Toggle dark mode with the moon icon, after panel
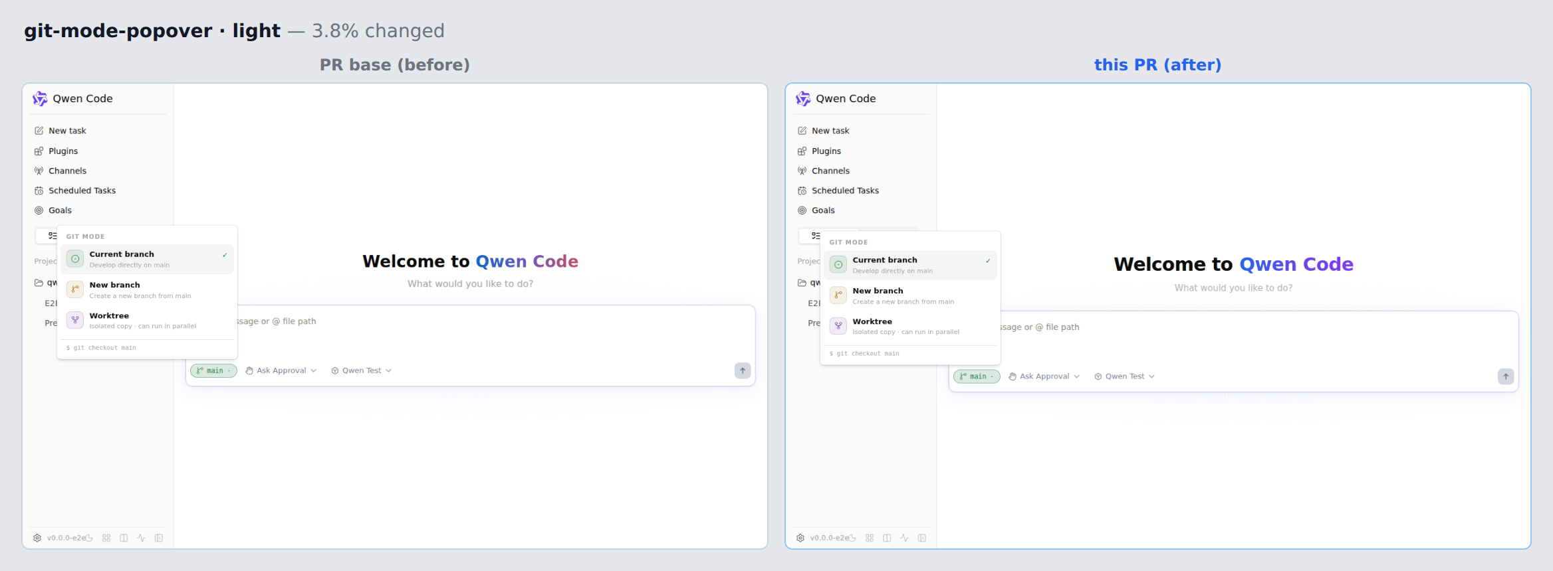The height and width of the screenshot is (571, 1553). (852, 538)
